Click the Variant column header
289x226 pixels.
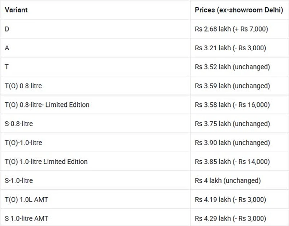pyautogui.click(x=16, y=10)
